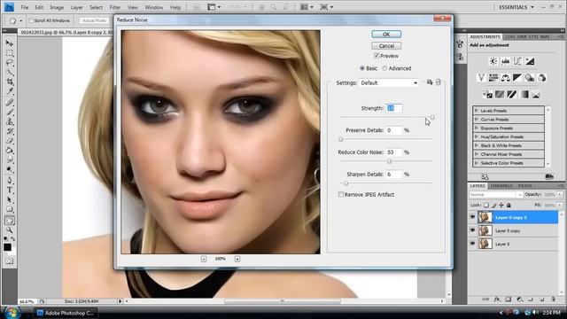Add a Photo Filter adjustment
The image size is (567, 319).
pos(530,77)
